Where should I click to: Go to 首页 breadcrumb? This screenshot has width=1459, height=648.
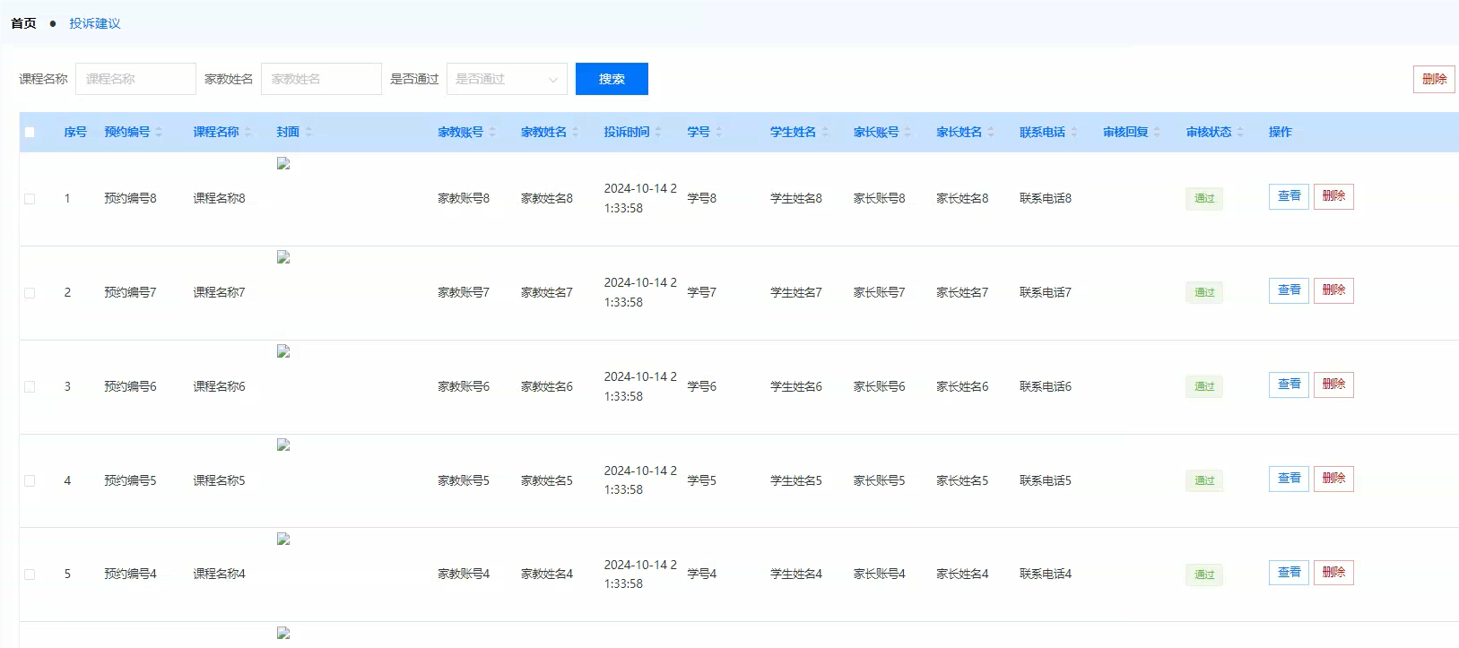coord(23,23)
